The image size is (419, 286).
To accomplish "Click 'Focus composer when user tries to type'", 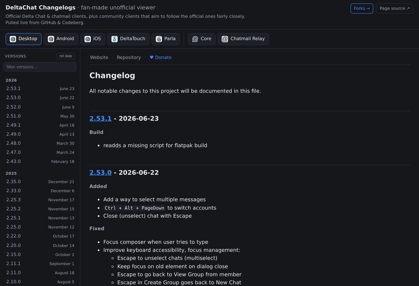I will click(x=156, y=242).
